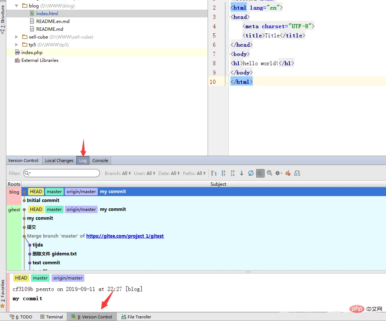This screenshot has width=386, height=321.
Task: Open the Branch filter dropdown
Action: [118, 173]
